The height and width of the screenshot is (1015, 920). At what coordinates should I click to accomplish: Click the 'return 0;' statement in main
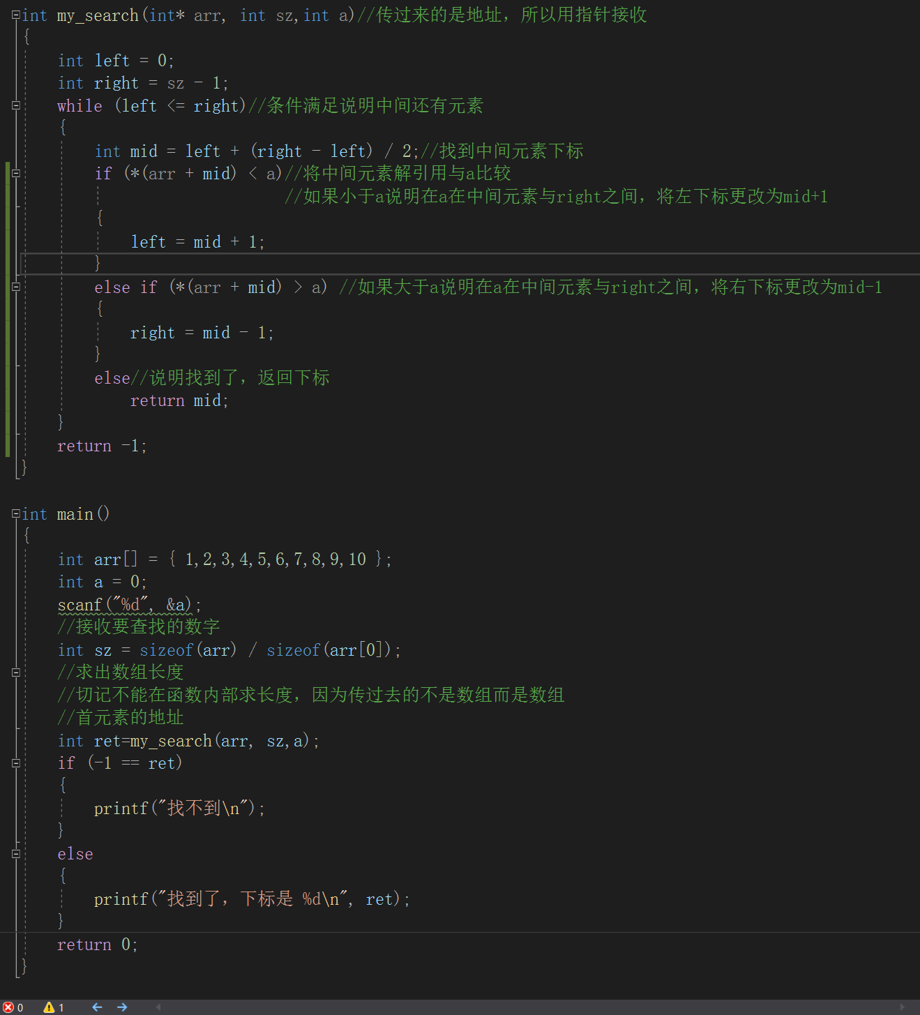pyautogui.click(x=98, y=945)
